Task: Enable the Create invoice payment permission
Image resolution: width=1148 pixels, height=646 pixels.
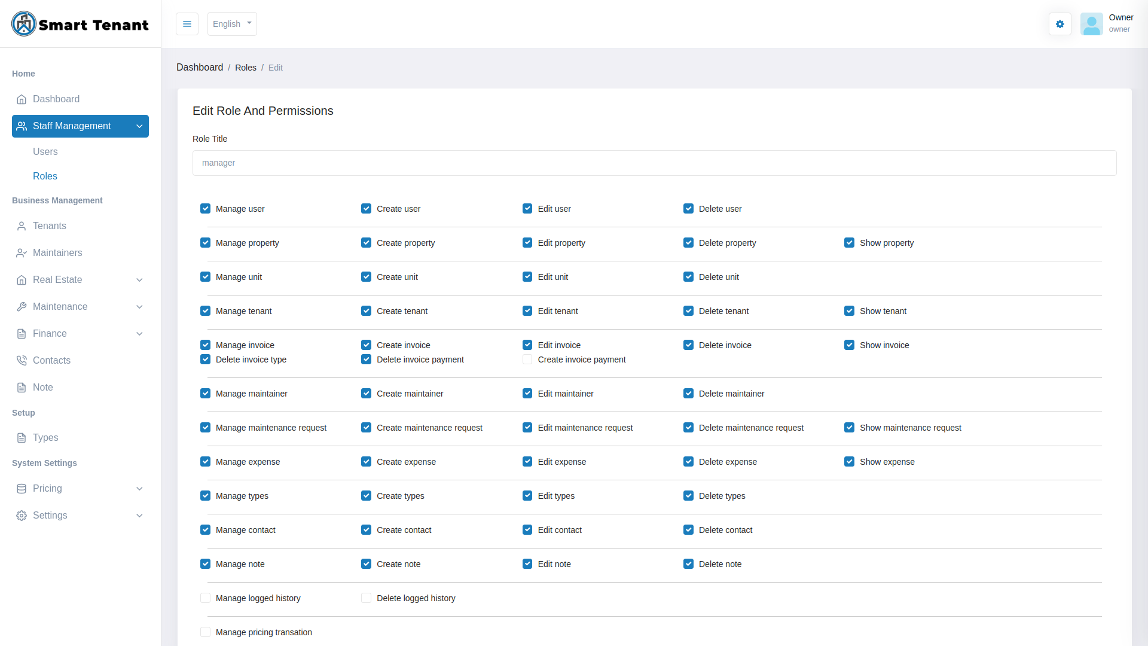Action: click(527, 359)
